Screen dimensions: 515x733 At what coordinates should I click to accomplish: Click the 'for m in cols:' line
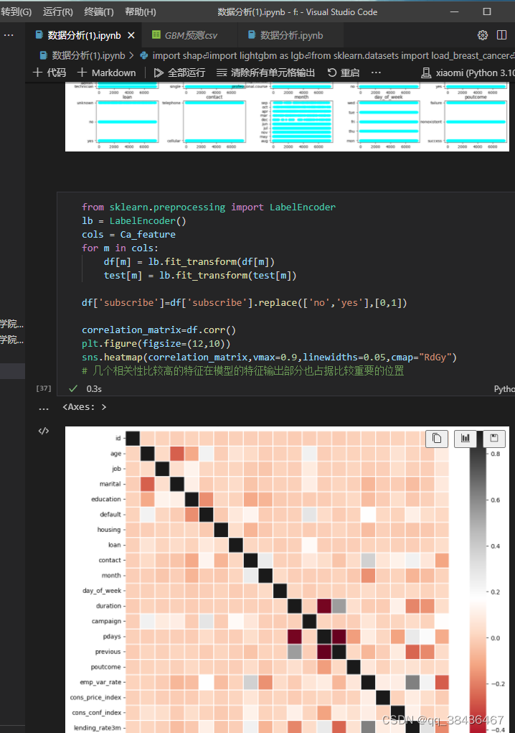[120, 248]
